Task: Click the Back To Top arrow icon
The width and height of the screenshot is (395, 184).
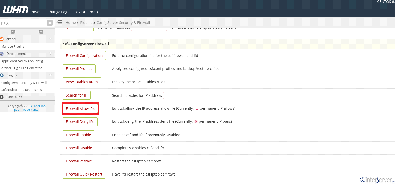Action: pos(2,97)
